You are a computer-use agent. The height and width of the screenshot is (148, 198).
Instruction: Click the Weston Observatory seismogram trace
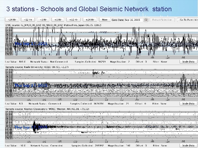[105, 125]
